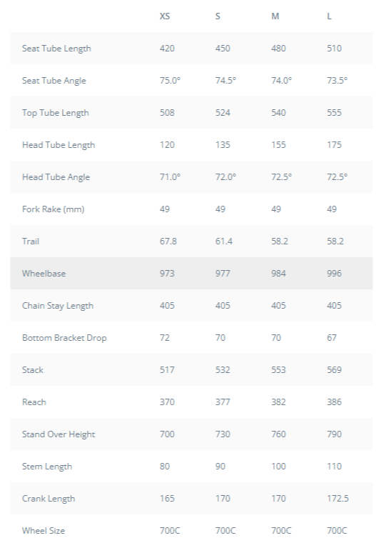Select the highlighted Wheelbase row label
Viewport: 376px width, 548px height.
[x=44, y=274]
